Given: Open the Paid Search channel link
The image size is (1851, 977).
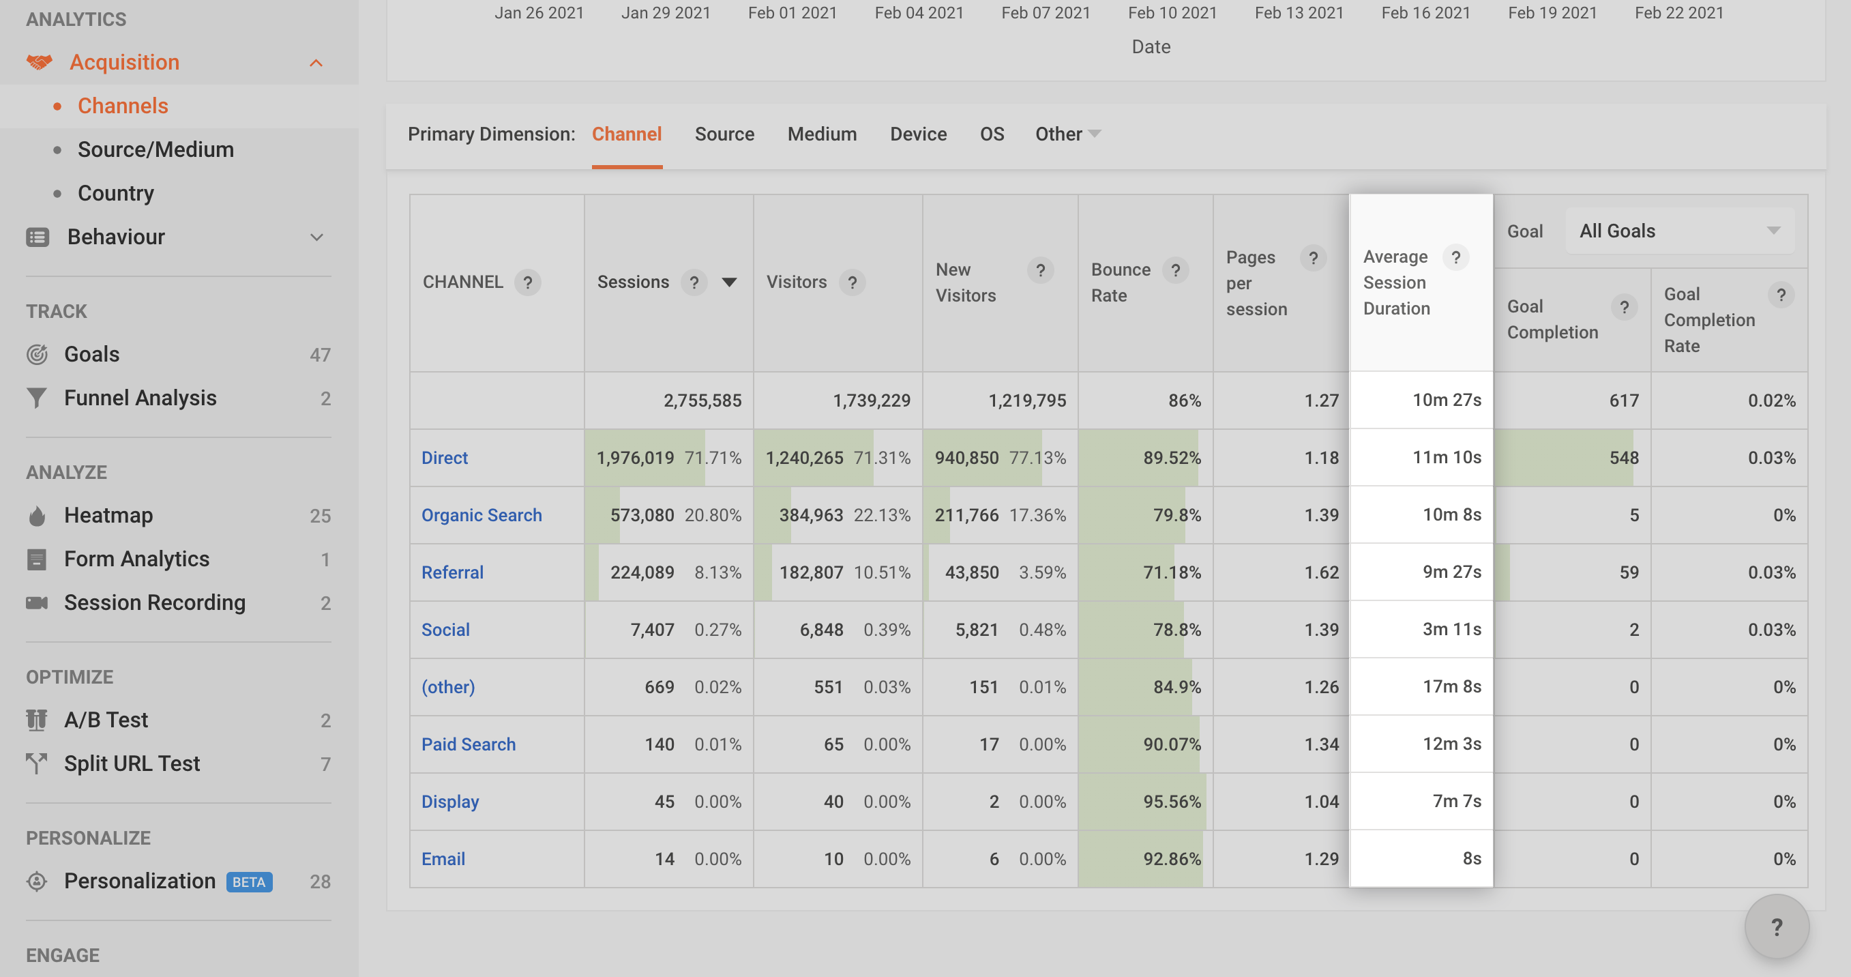Looking at the screenshot, I should pyautogui.click(x=469, y=744).
